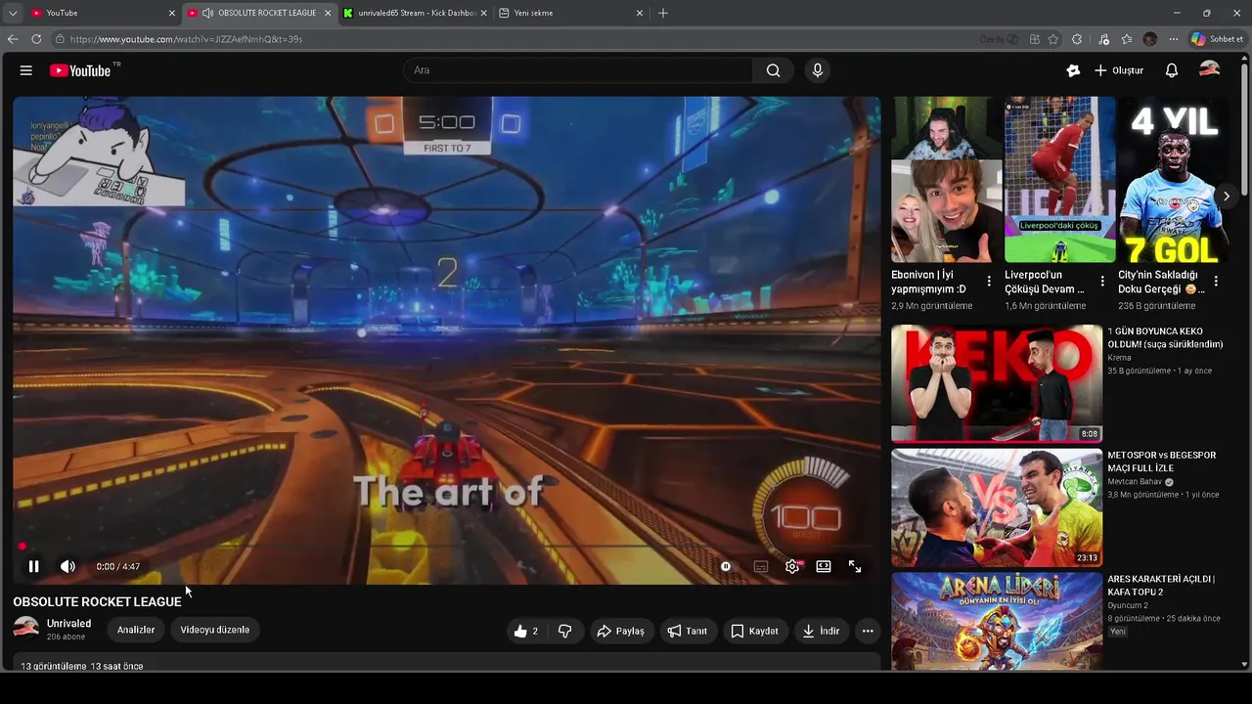
Task: Open METOSPOR vs BEGESPOR MAÇI title
Action: pos(1161,462)
